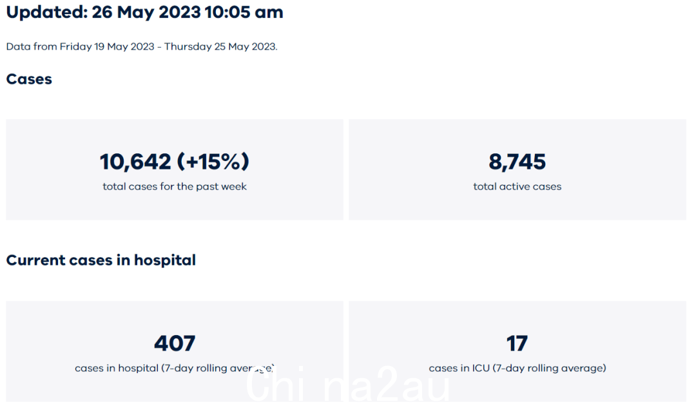
Task: Click the 'Cases' section heading
Action: click(29, 79)
